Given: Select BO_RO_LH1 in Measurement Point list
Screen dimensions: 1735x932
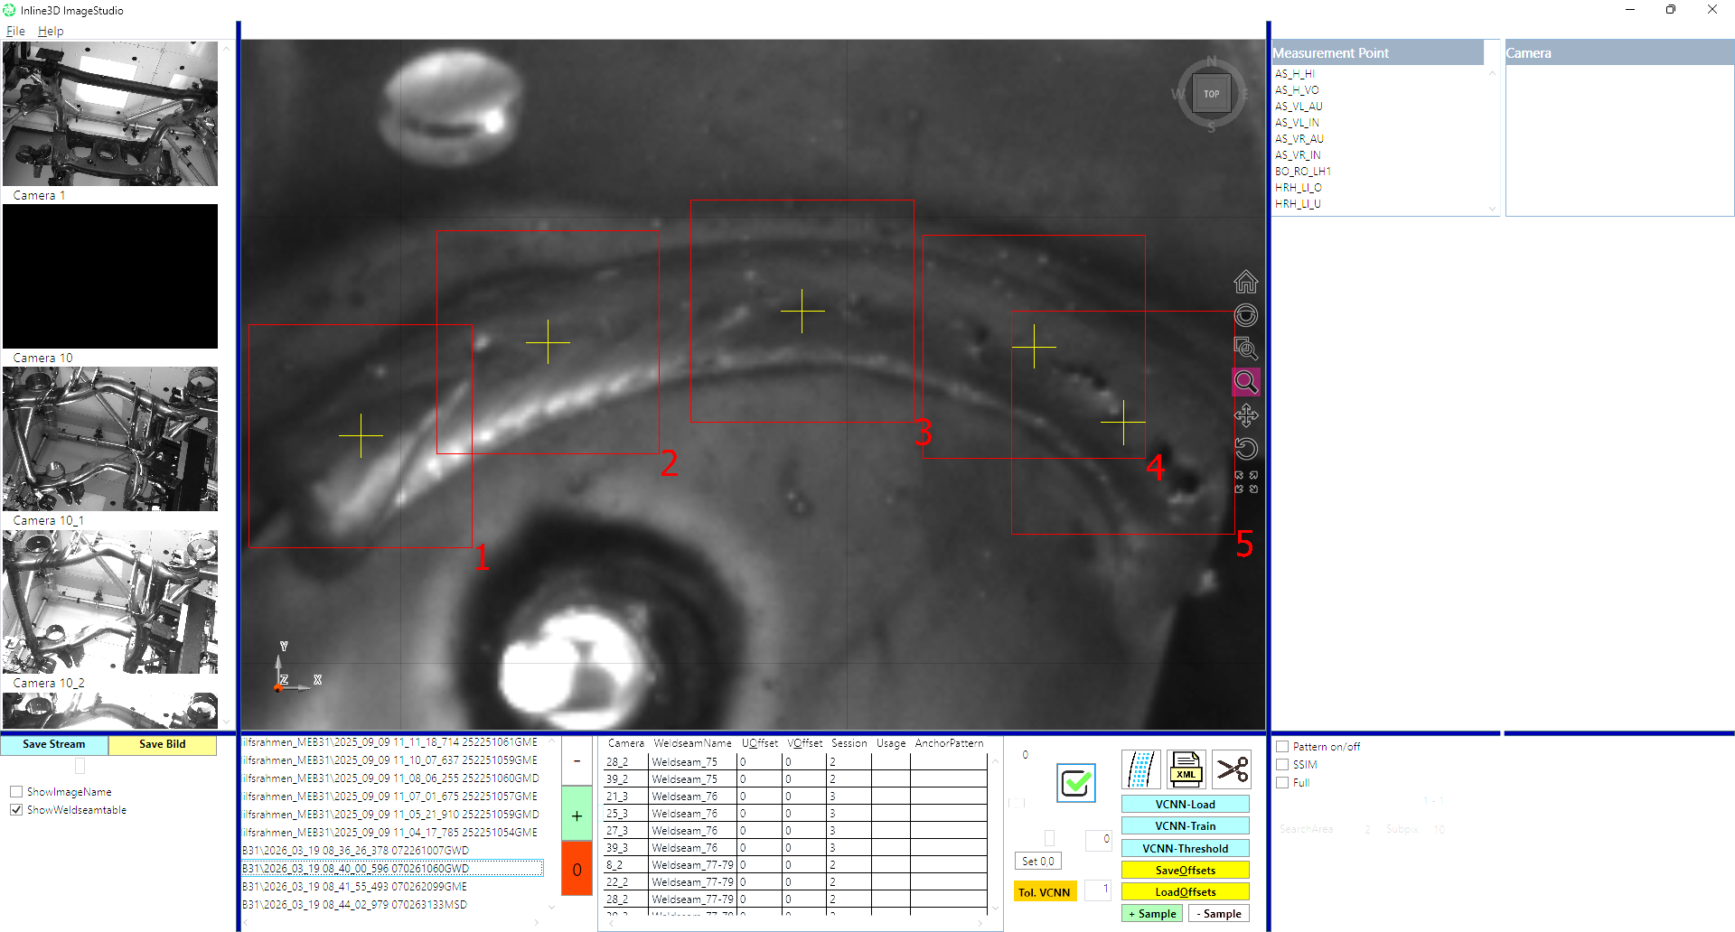Looking at the screenshot, I should 1303,172.
